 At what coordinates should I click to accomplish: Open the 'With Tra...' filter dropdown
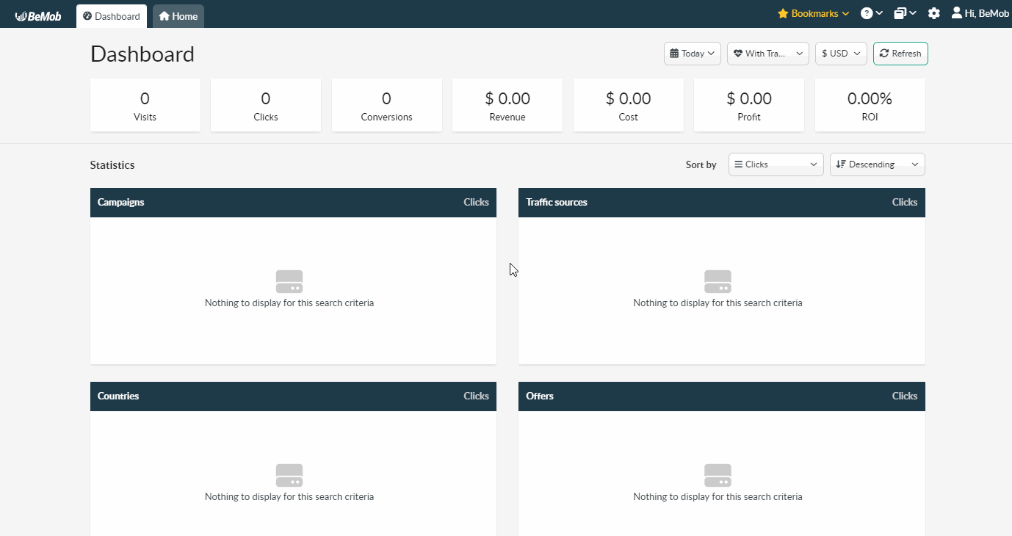click(768, 54)
